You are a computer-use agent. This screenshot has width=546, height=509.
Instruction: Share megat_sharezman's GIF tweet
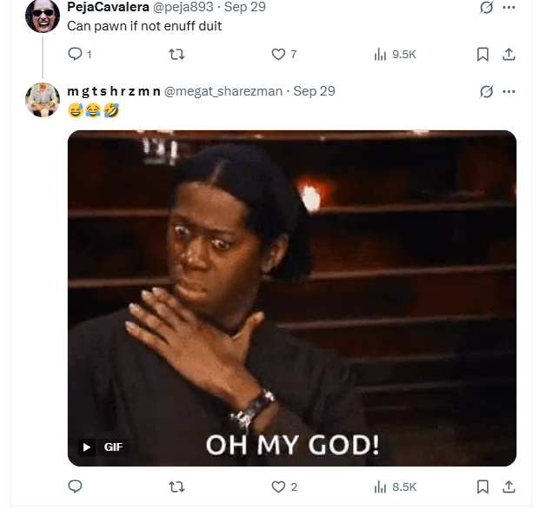click(x=509, y=486)
